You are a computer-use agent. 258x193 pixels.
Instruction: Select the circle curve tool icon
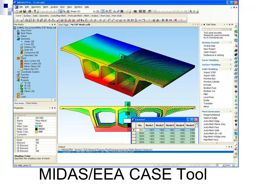[38, 20]
